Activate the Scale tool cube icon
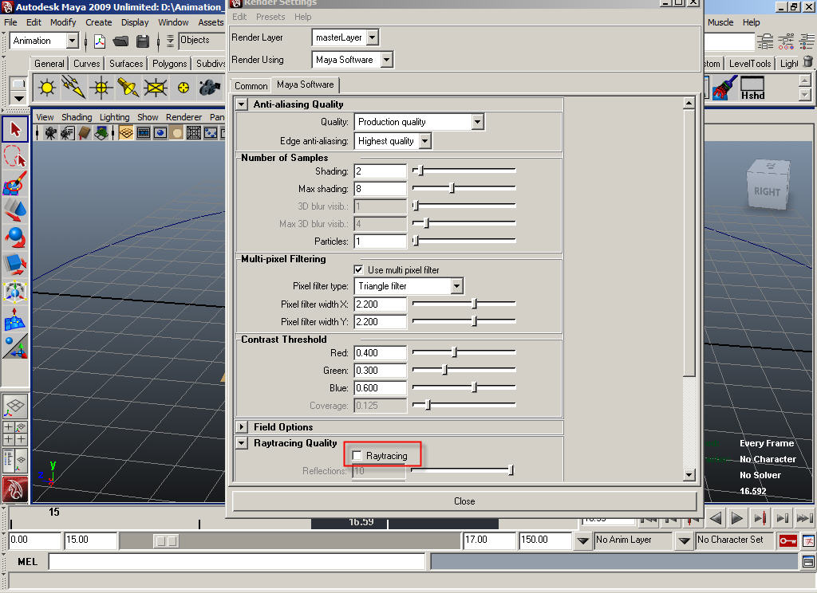The width and height of the screenshot is (817, 593). 15,265
